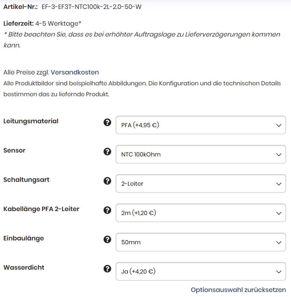Open the Sensor dropdown showing NTC 100kOhm
Image resolution: width=291 pixels, height=297 pixels.
201,154
